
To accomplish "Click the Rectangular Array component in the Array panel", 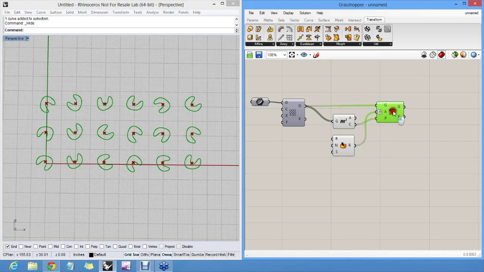I will [289, 37].
